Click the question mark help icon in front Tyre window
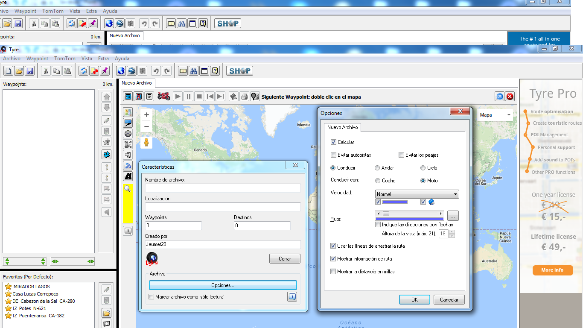Image resolution: width=583 pixels, height=328 pixels. pos(215,71)
